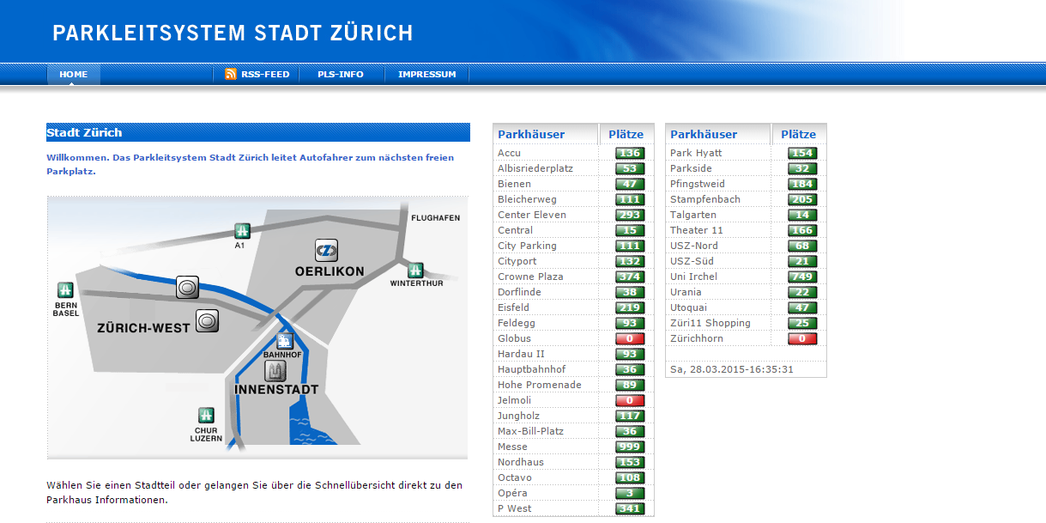The width and height of the screenshot is (1046, 523).
Task: Click the Feldegg parking name
Action: 515,323
